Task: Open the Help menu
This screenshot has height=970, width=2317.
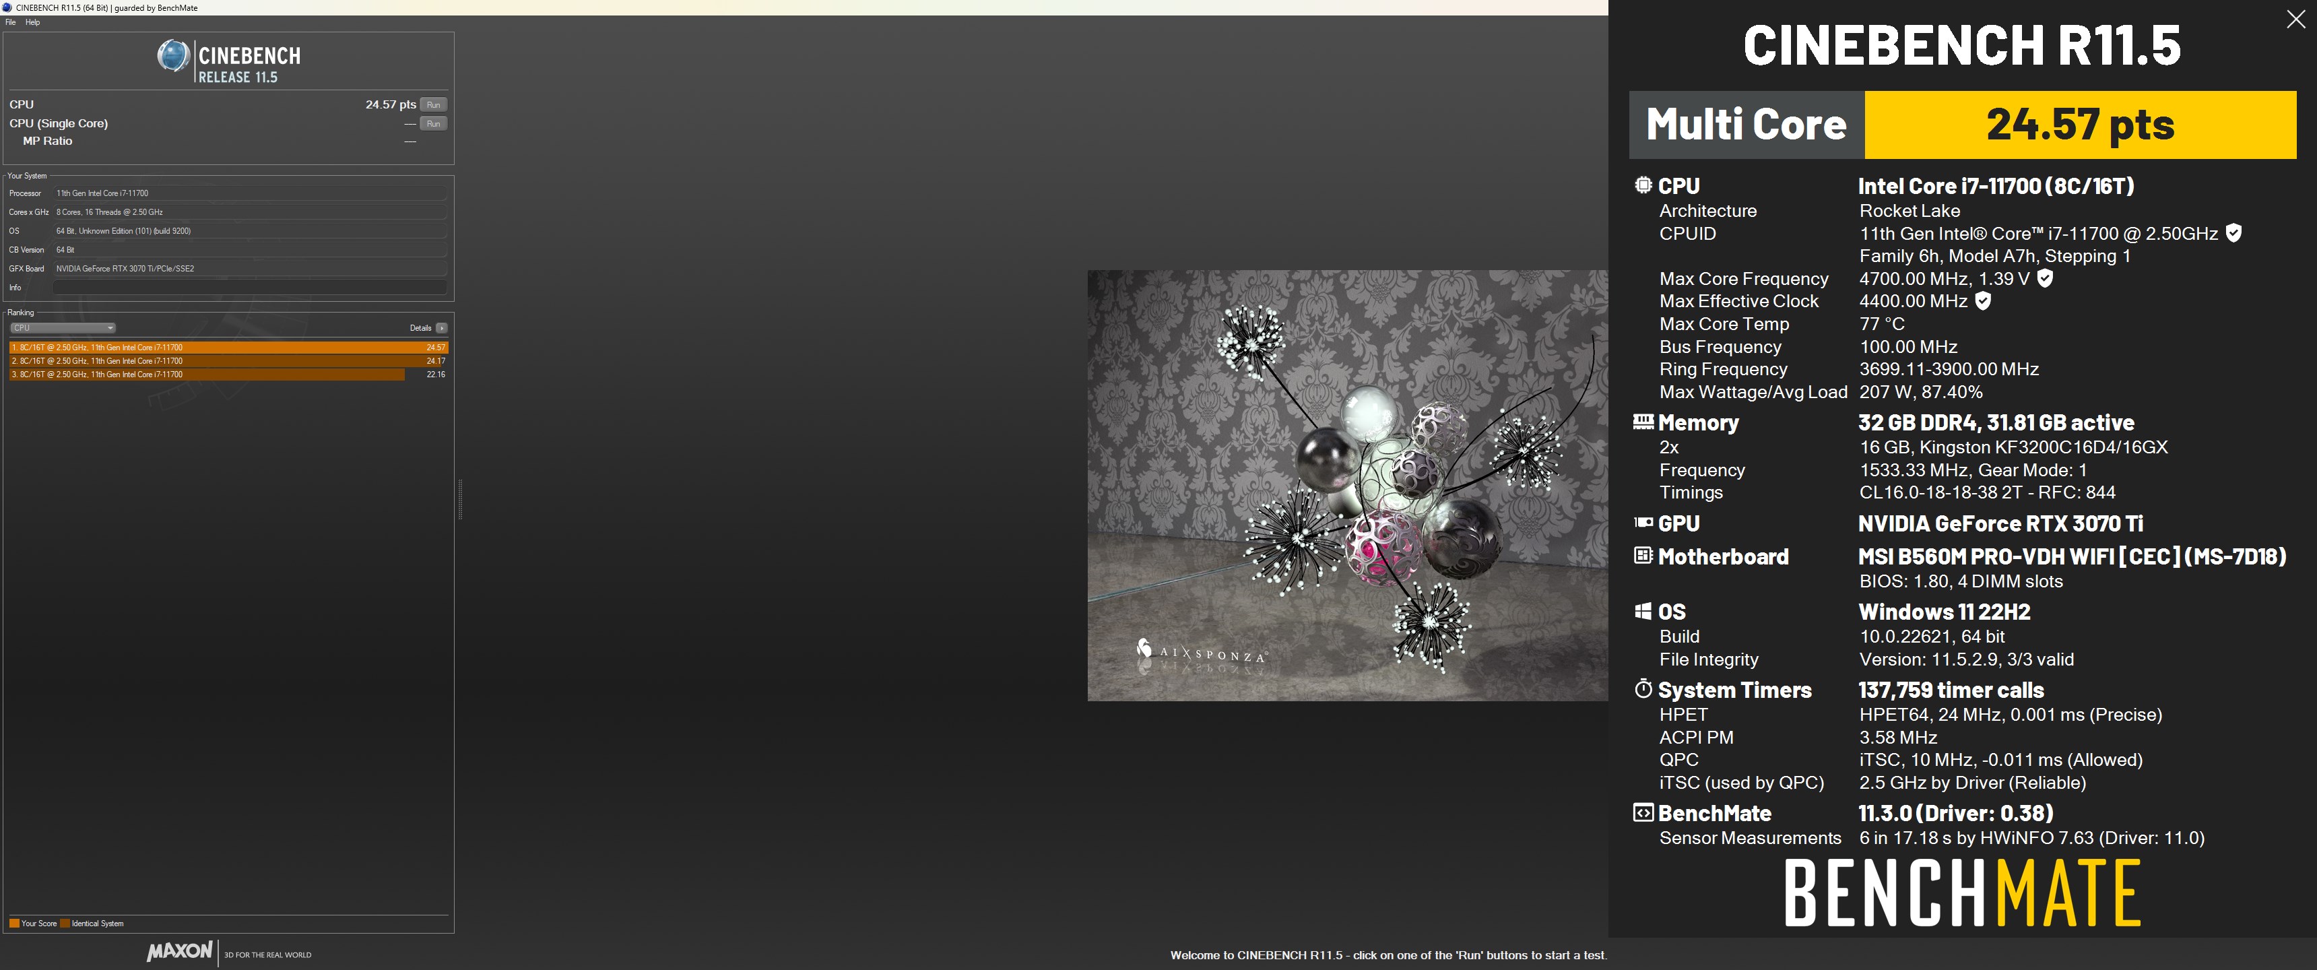Action: point(32,22)
